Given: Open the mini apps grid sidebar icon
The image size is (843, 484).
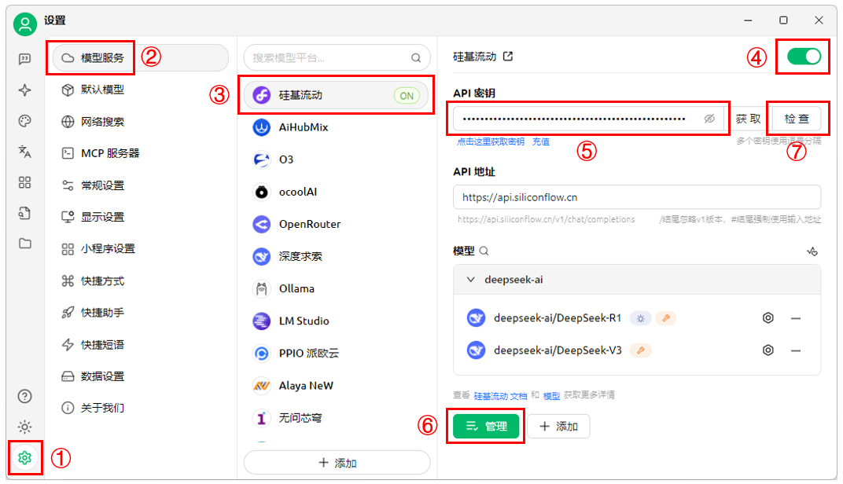Looking at the screenshot, I should [x=24, y=182].
